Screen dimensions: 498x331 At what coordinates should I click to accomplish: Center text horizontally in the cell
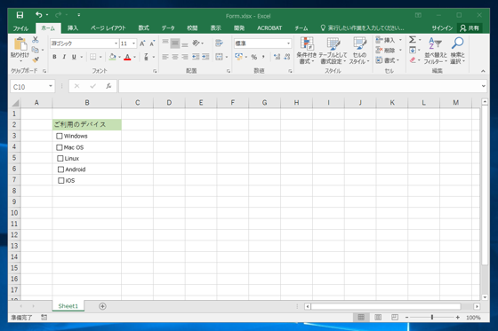click(x=175, y=57)
